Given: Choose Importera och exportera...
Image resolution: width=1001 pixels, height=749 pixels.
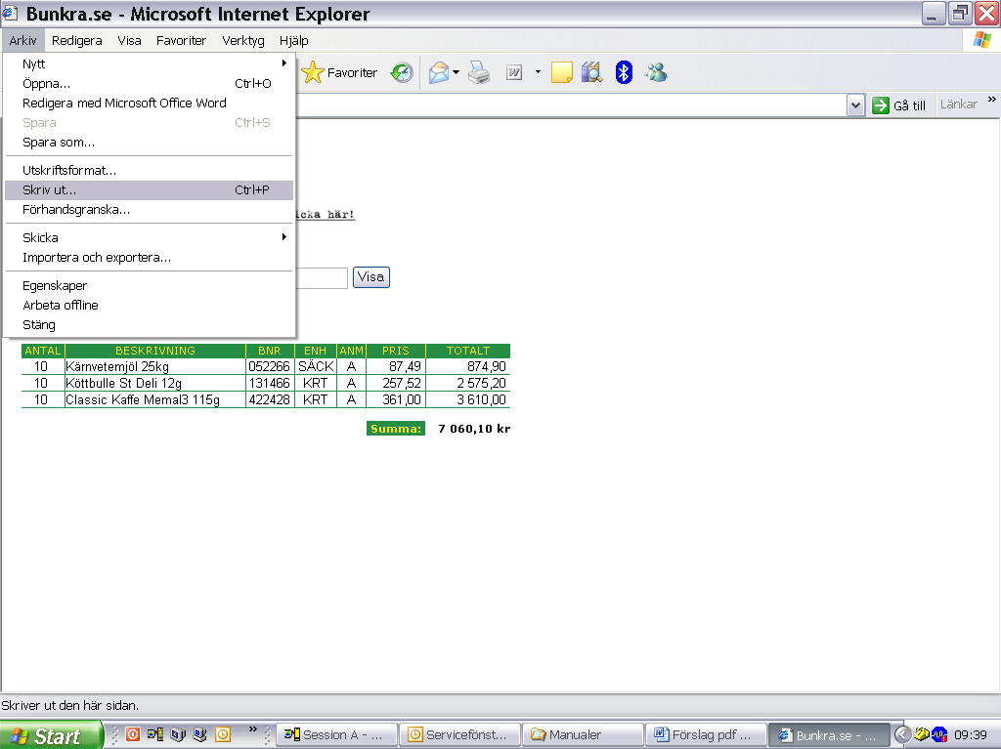Looking at the screenshot, I should pos(149,258).
